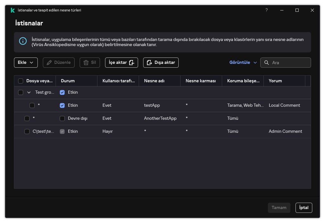The width and height of the screenshot is (325, 223).
Task: Open help via the question mark icon
Action: pos(267,10)
